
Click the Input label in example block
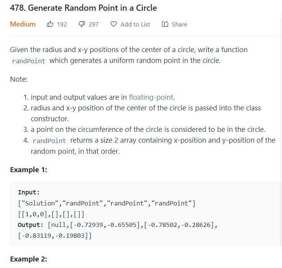pos(29,192)
